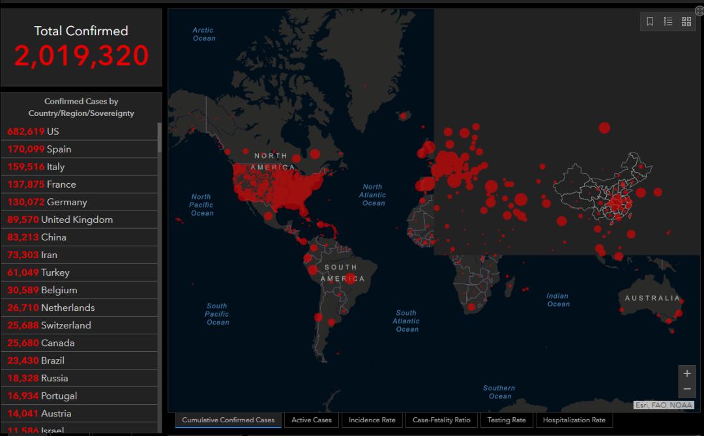Screen dimensions: 704x436
Task: Click the North Atlantic Ocean label
Action: 373,195
